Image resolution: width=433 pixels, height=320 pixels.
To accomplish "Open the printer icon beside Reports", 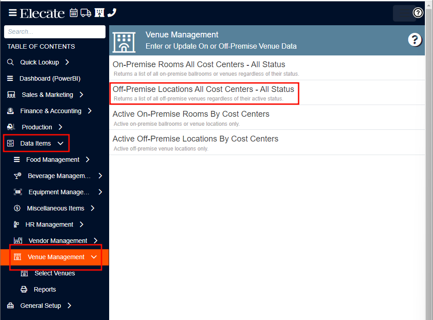I will (24, 289).
